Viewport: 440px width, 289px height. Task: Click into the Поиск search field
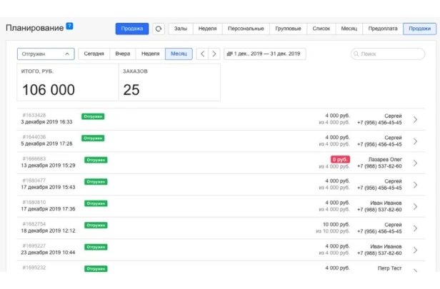pos(389,54)
